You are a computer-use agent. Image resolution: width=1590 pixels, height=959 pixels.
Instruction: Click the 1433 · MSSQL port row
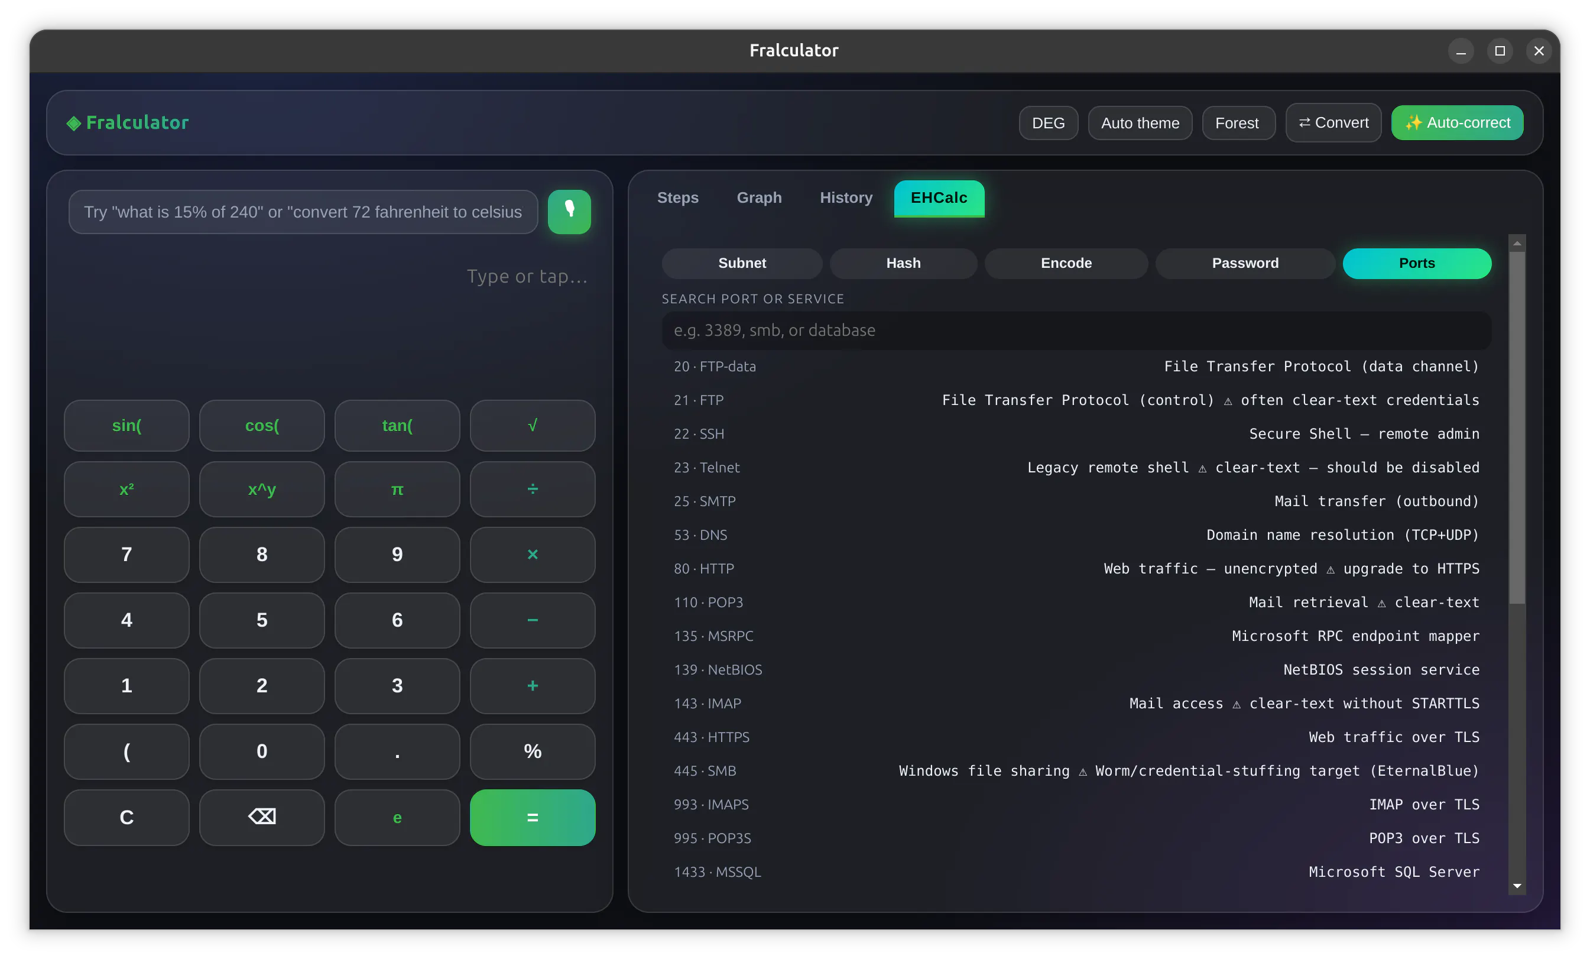coord(1076,872)
